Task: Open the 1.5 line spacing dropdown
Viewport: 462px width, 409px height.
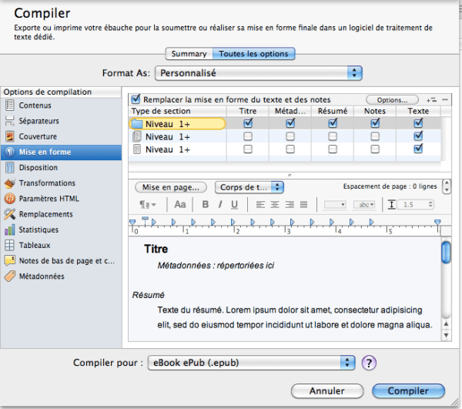Action: (x=416, y=205)
